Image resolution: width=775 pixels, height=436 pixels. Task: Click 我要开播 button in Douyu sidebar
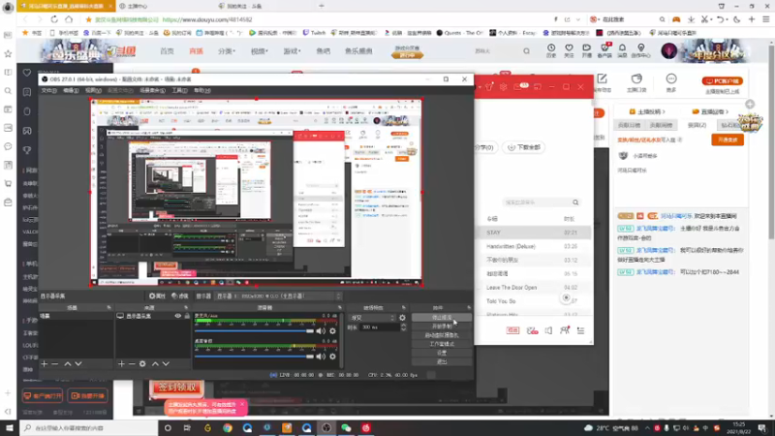[x=87, y=396]
